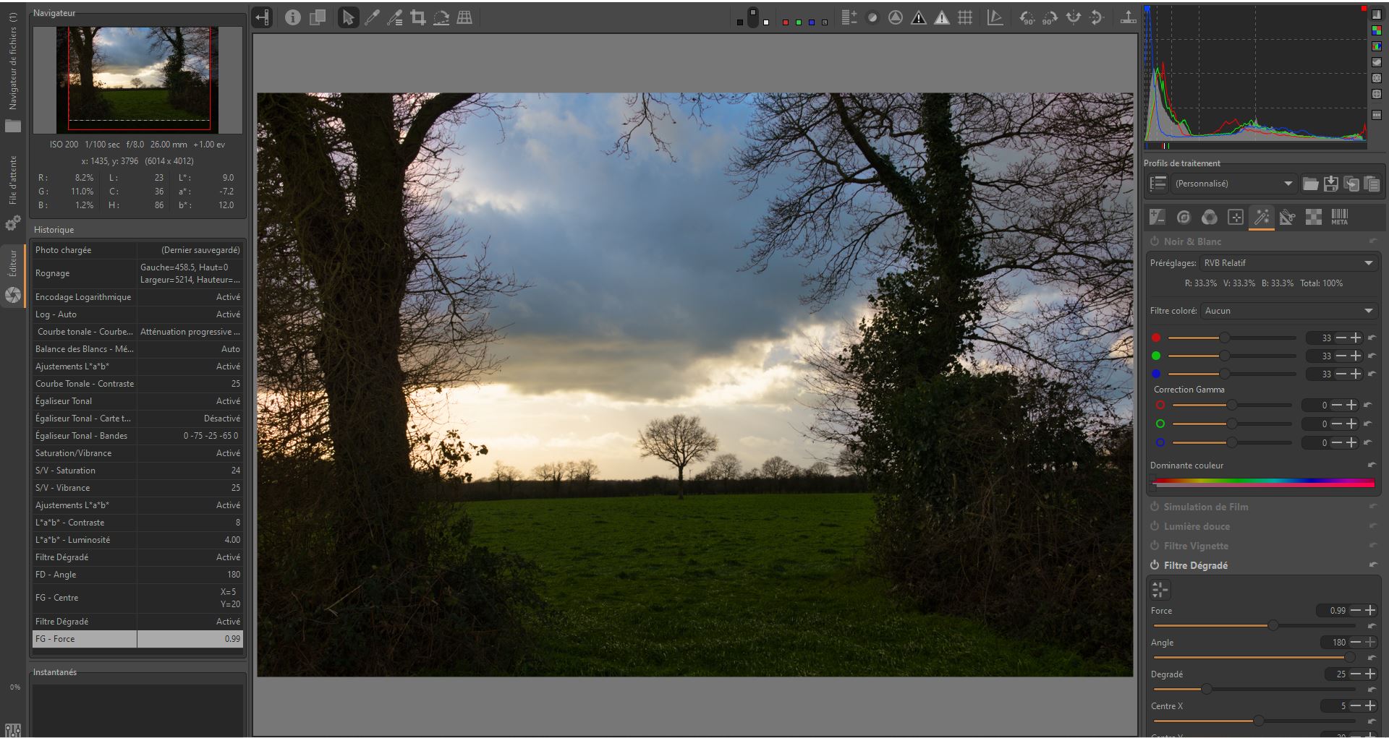Rotate the image 90 degrees left
This screenshot has width=1389, height=738.
(1027, 18)
